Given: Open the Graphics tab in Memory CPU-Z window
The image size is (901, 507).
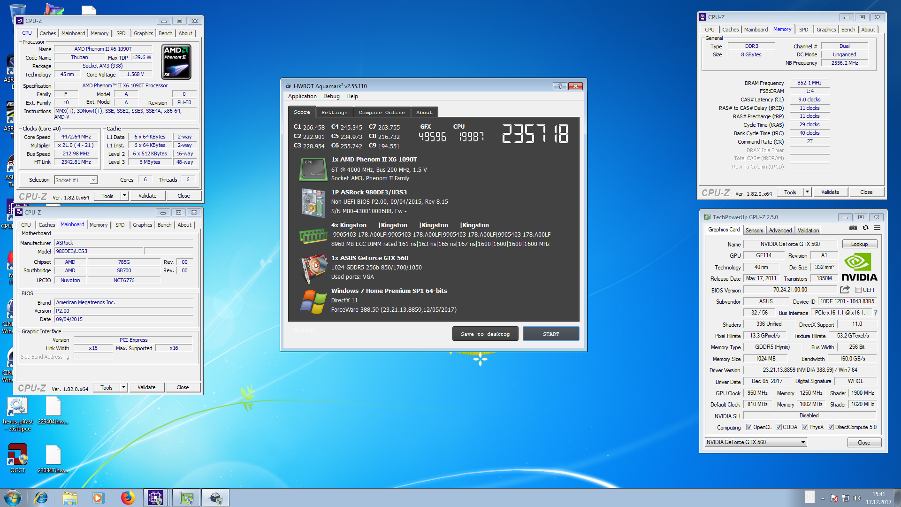Looking at the screenshot, I should point(826,30).
